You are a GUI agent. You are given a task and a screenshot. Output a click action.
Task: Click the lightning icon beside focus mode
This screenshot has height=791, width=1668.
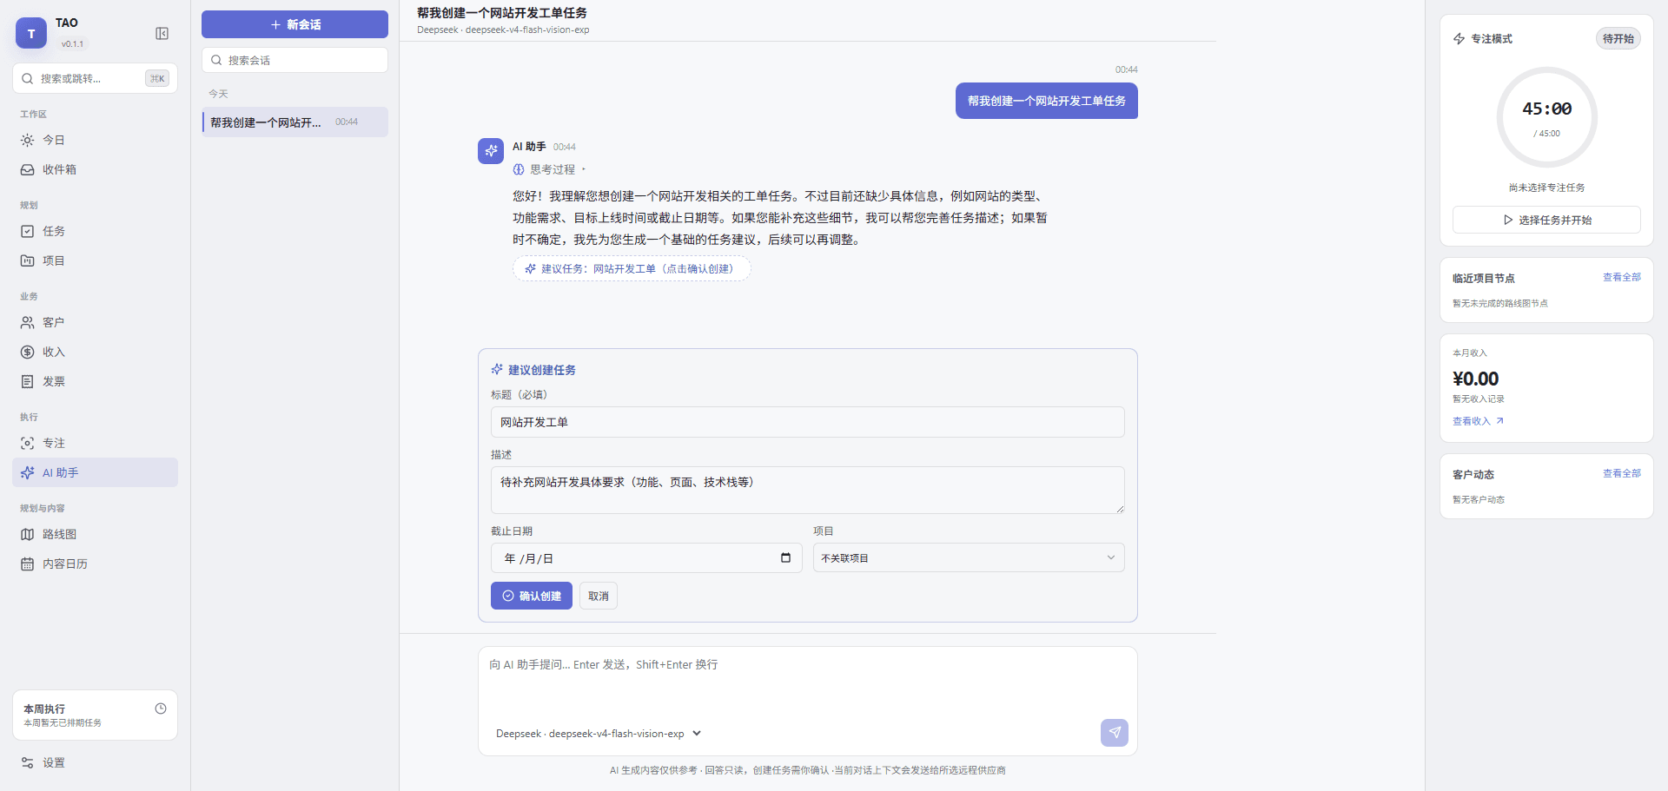tap(1459, 39)
